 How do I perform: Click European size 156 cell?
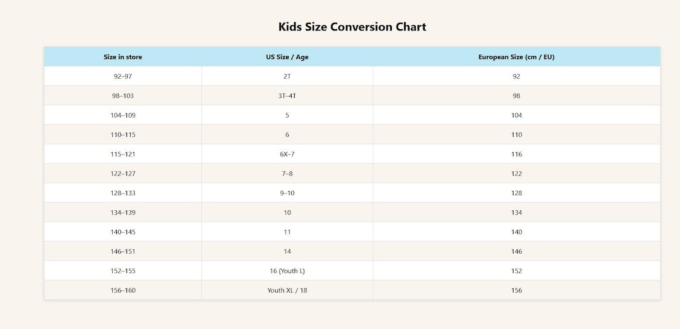click(x=517, y=290)
